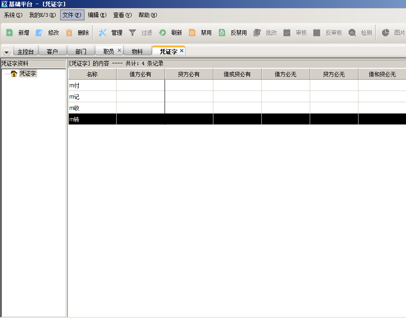Click the 图片 (Picture) toolbar icon
This screenshot has height=318, width=406.
(x=386, y=33)
